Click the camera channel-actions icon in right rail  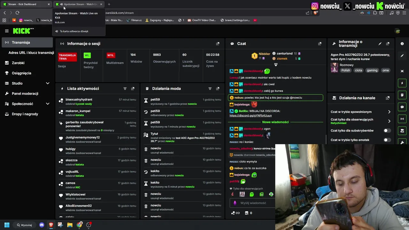coord(402,131)
